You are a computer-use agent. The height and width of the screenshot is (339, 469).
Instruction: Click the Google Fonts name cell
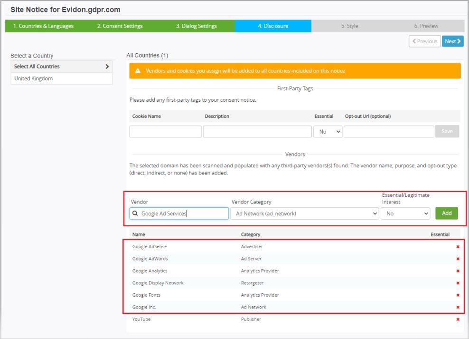pos(146,295)
